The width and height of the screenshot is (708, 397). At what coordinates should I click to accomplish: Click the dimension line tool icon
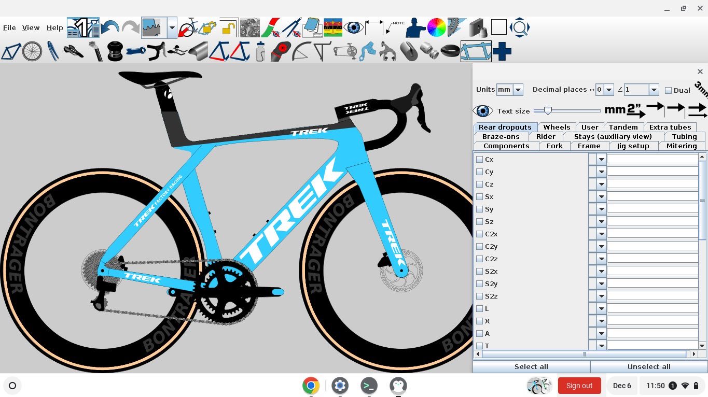pyautogui.click(x=374, y=27)
